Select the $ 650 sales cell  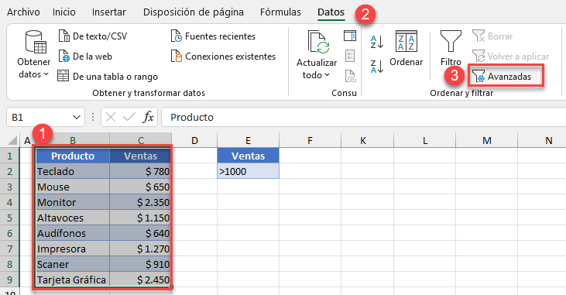coord(140,187)
